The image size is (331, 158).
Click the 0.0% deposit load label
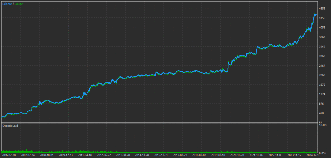[322, 153]
